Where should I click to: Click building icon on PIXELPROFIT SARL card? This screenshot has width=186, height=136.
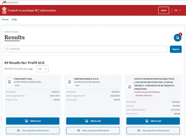tap(9, 82)
